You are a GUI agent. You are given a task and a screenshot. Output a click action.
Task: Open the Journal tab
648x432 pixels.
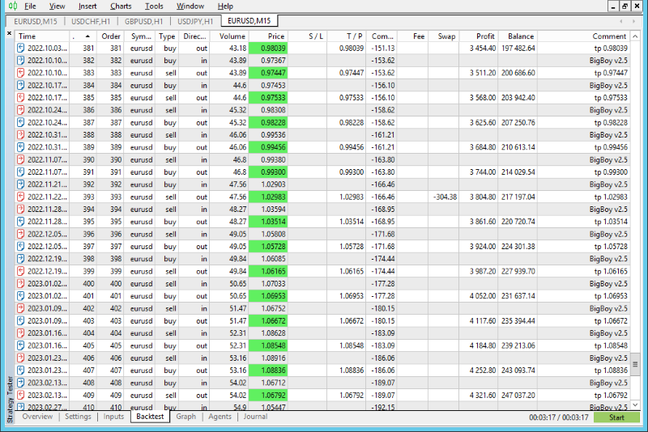pos(255,417)
